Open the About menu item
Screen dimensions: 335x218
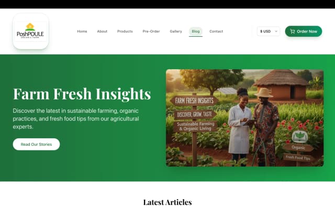[102, 31]
